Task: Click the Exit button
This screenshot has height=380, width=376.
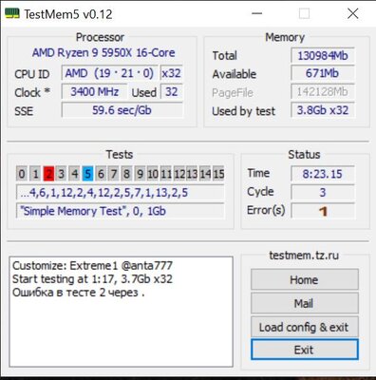Action: (305, 350)
